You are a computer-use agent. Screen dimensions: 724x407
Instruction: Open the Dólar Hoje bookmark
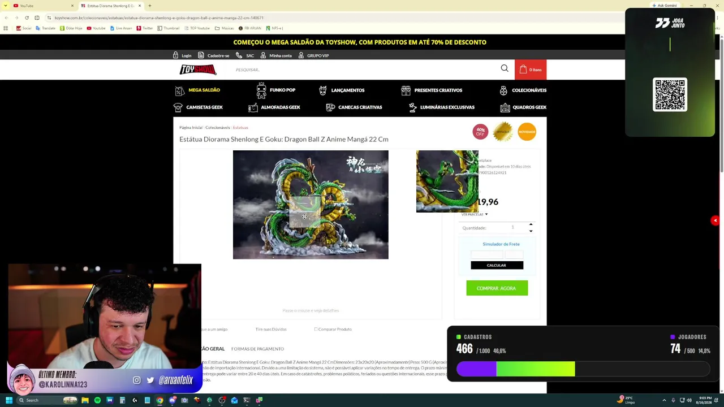click(71, 28)
